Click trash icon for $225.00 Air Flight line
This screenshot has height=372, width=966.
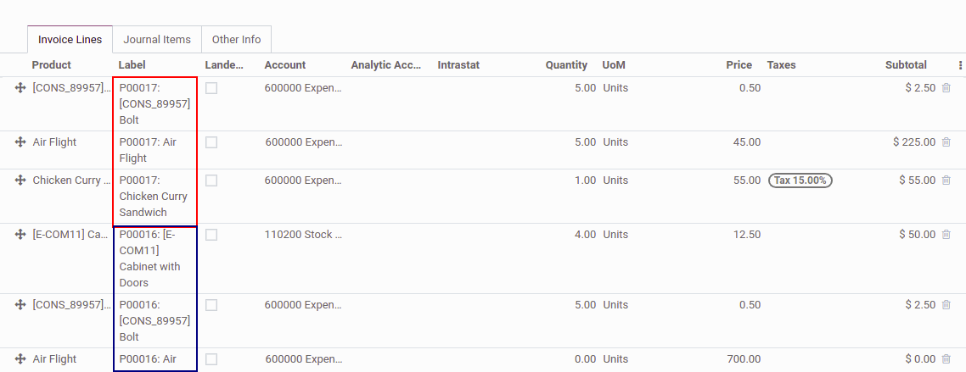coord(946,142)
